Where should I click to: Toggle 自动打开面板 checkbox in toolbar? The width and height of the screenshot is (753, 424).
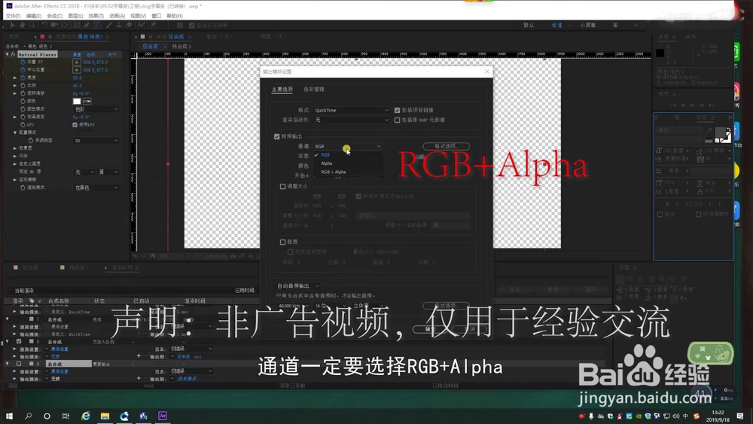click(x=191, y=25)
